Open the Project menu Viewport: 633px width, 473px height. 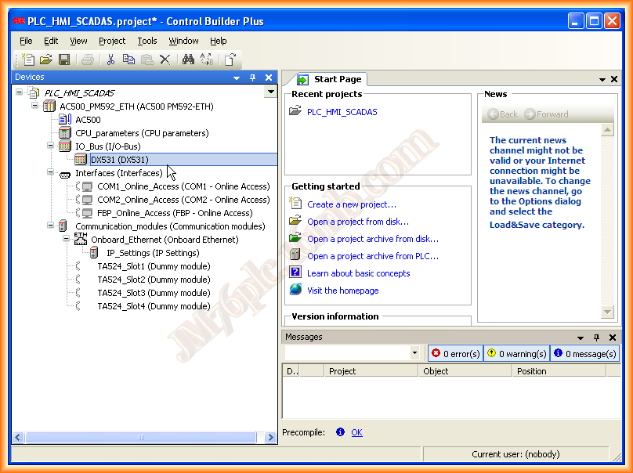pos(112,41)
